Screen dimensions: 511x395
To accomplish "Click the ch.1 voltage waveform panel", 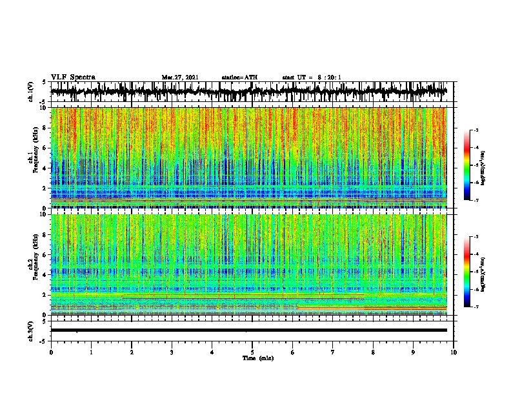I will 252,92.
